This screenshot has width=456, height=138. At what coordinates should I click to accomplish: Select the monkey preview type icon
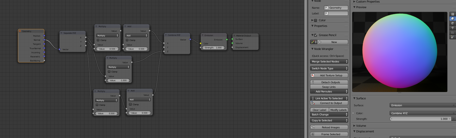[453, 28]
